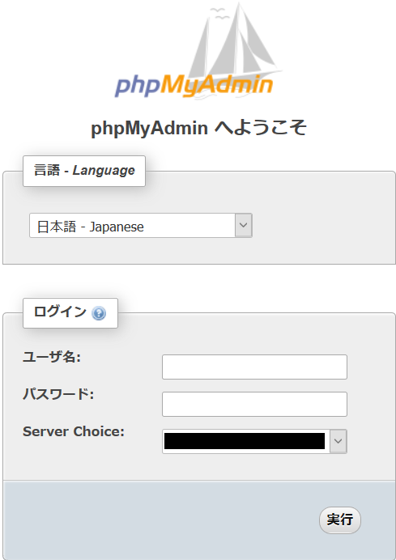Click the ユーザ名: label

click(52, 357)
